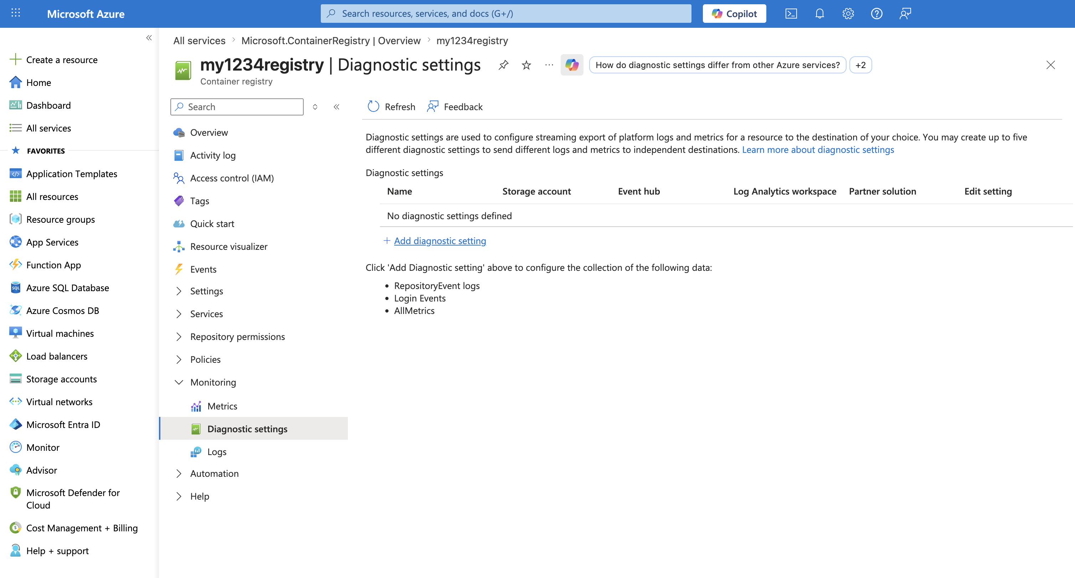
Task: Pin Diagnostic settings blade to dashboard
Action: [503, 65]
